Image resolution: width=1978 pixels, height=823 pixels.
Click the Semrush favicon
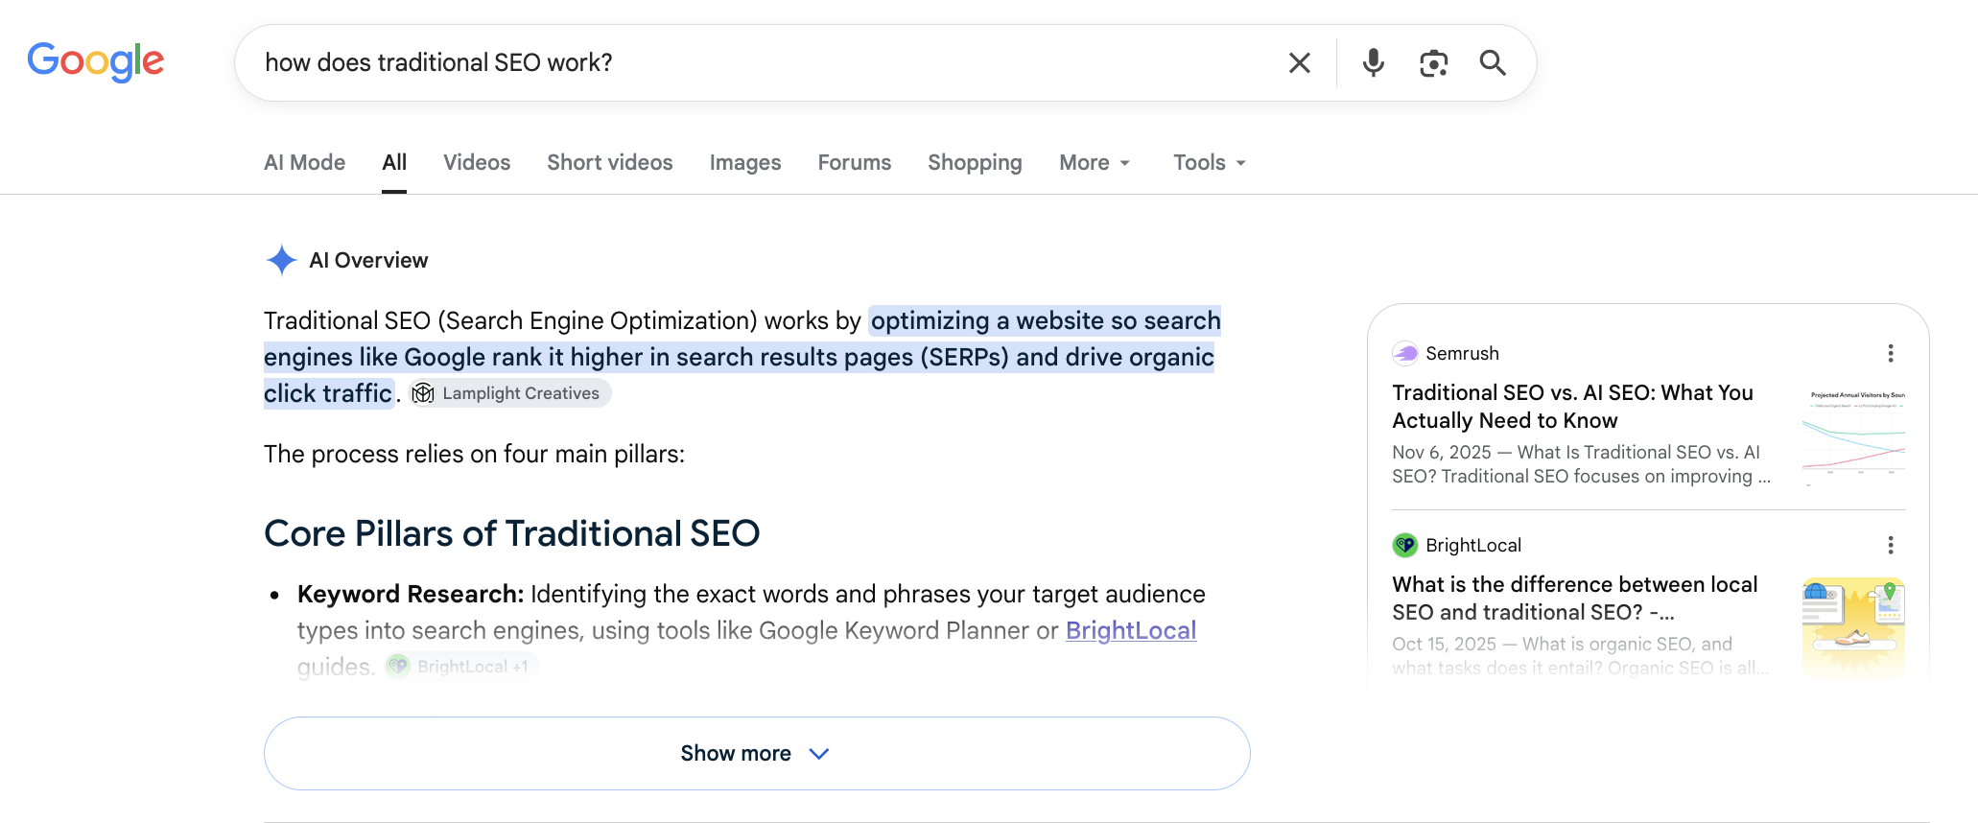pyautogui.click(x=1405, y=353)
